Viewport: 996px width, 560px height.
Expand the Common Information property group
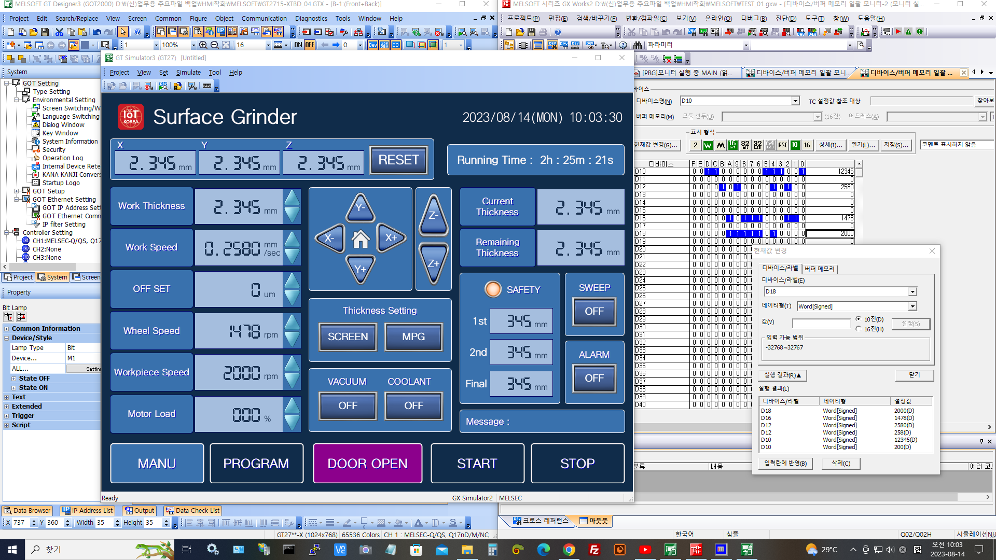coord(6,329)
